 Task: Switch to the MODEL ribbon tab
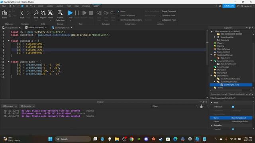tap(50, 6)
